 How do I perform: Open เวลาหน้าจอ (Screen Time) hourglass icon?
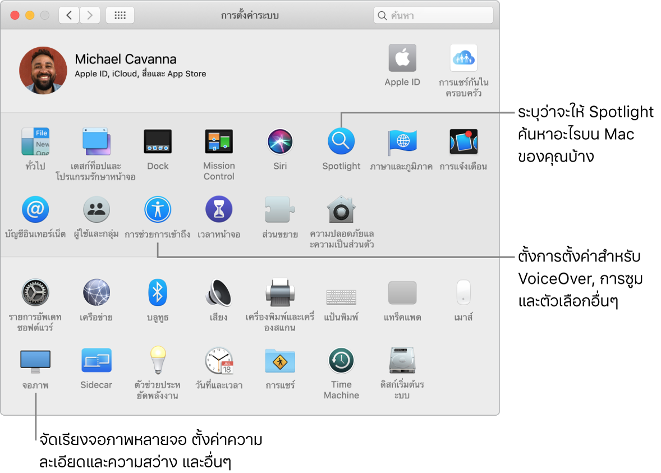[219, 209]
